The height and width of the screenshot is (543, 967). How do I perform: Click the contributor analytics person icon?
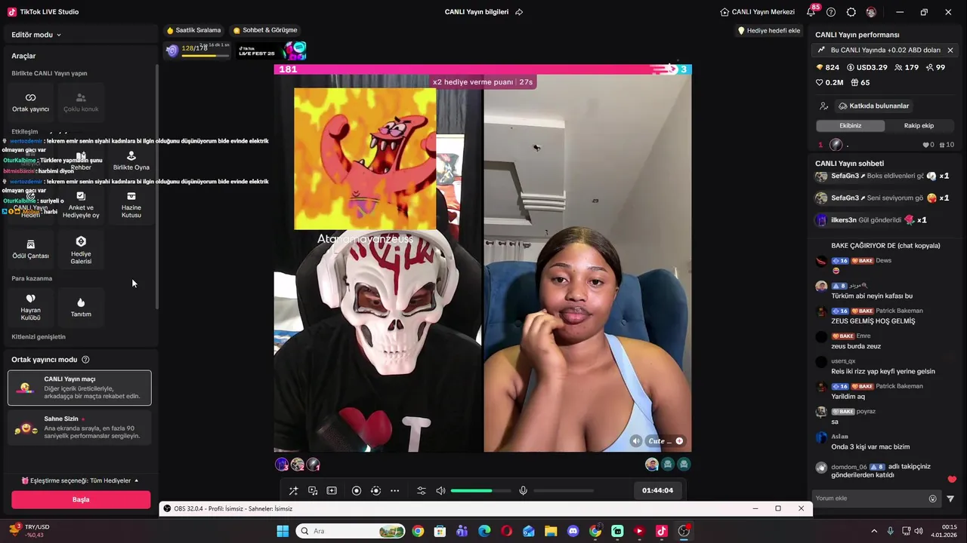[823, 106]
